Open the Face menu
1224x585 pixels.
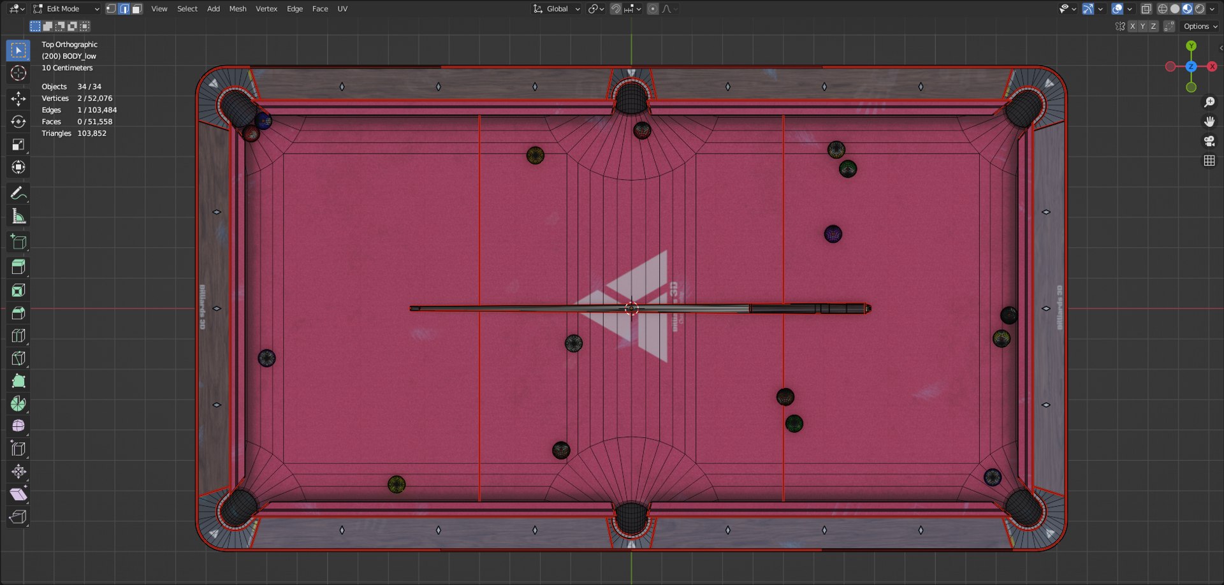point(320,9)
